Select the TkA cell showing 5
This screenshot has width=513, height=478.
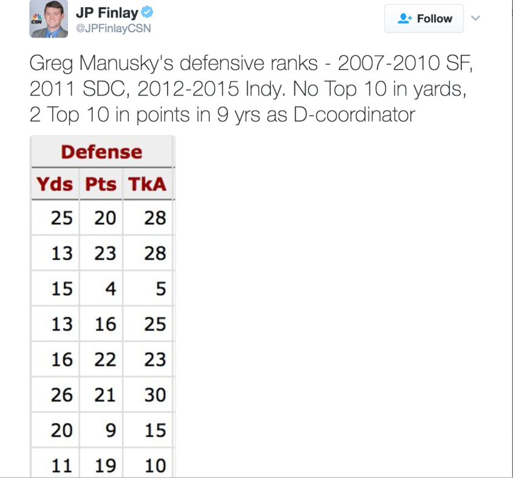(160, 289)
